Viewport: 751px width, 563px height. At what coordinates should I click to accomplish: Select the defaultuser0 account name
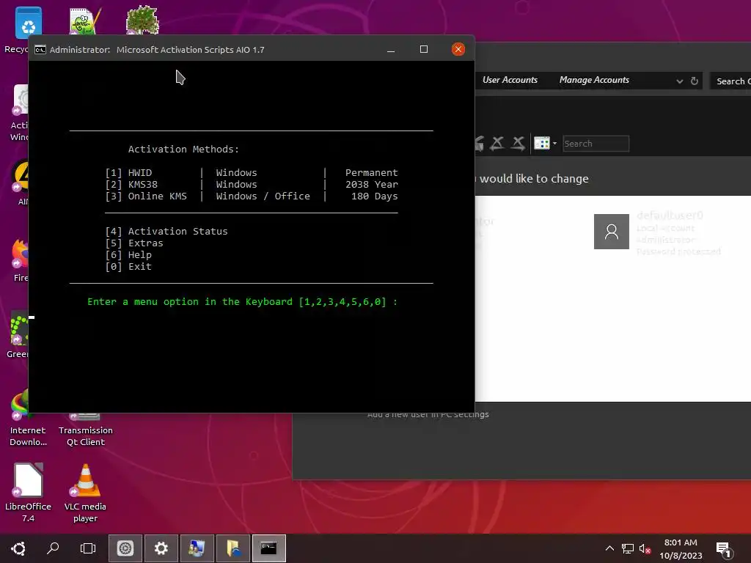(x=670, y=216)
